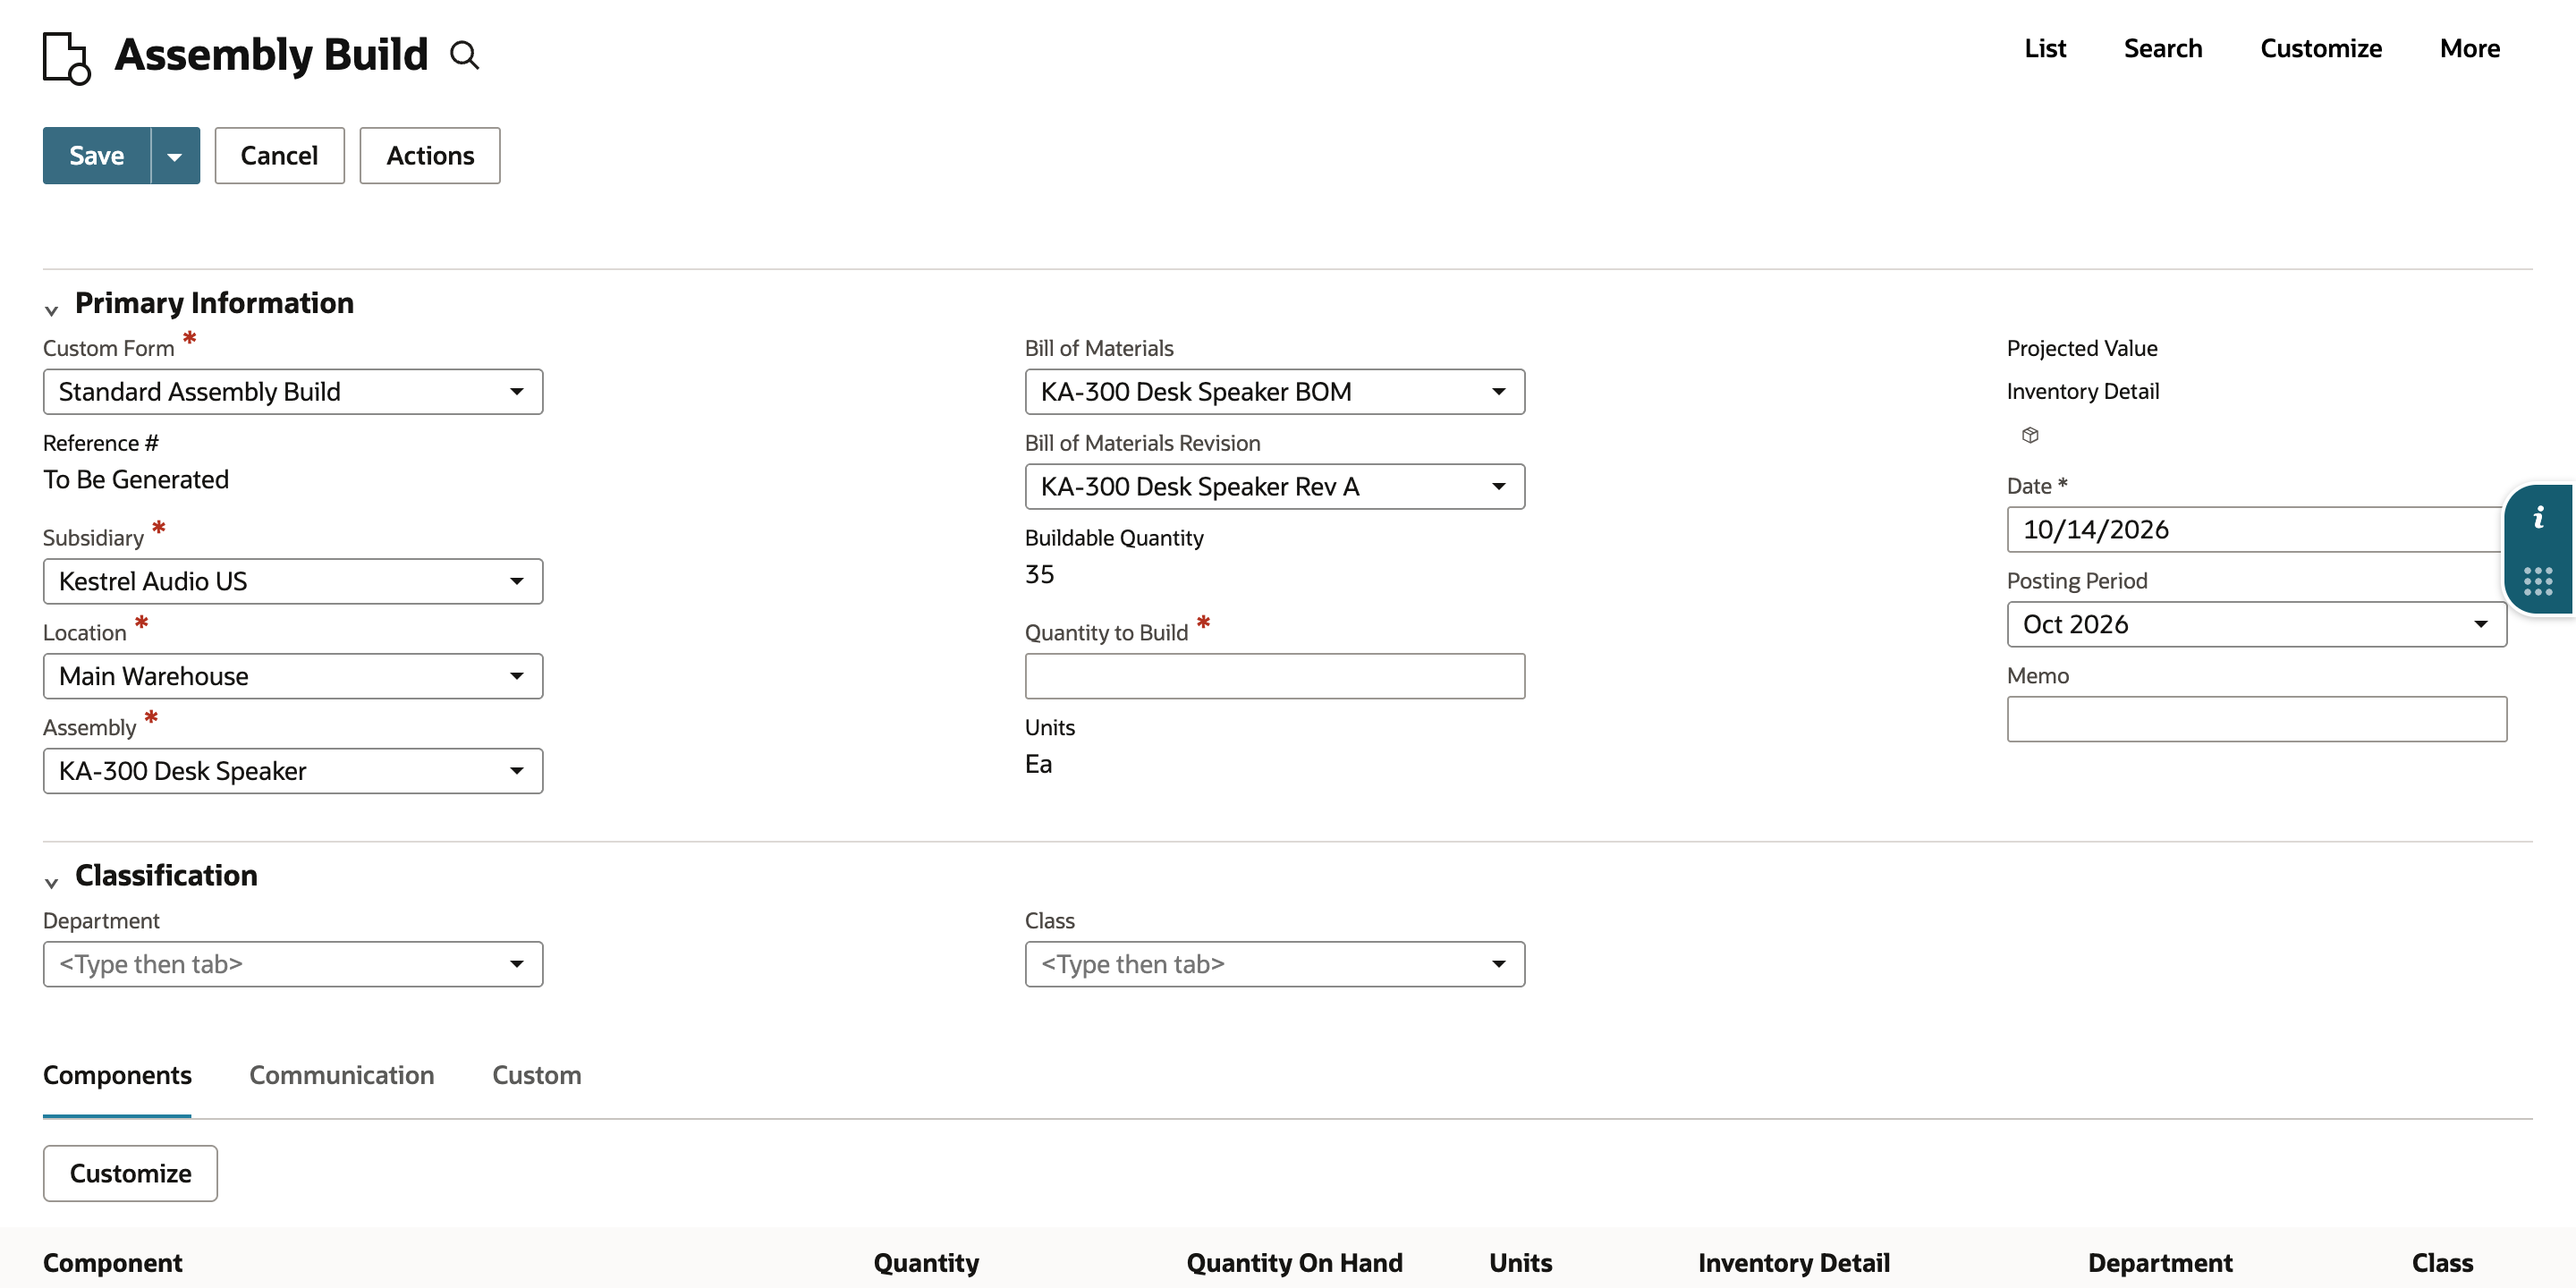Click the search magnifier beside Assembly Build
2576x1288 pixels.
coord(464,55)
